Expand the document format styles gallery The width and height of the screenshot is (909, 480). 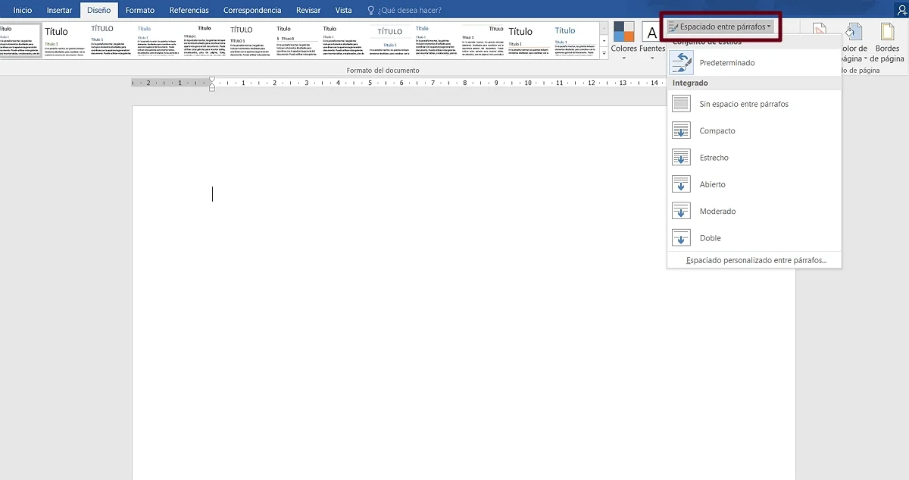point(604,54)
